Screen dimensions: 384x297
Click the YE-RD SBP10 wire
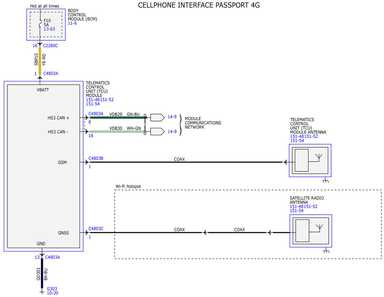click(x=40, y=61)
